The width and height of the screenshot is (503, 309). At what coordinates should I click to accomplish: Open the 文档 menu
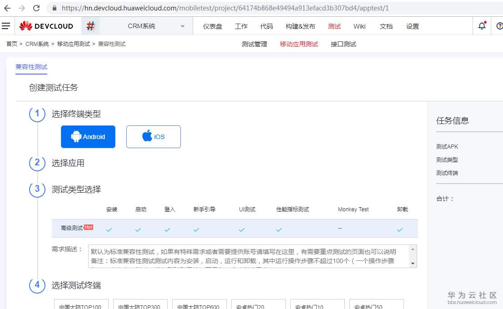click(x=386, y=26)
